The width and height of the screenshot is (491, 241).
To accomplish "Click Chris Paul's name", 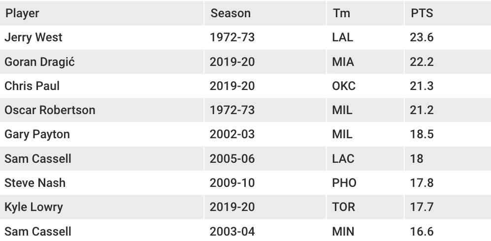I will [32, 86].
